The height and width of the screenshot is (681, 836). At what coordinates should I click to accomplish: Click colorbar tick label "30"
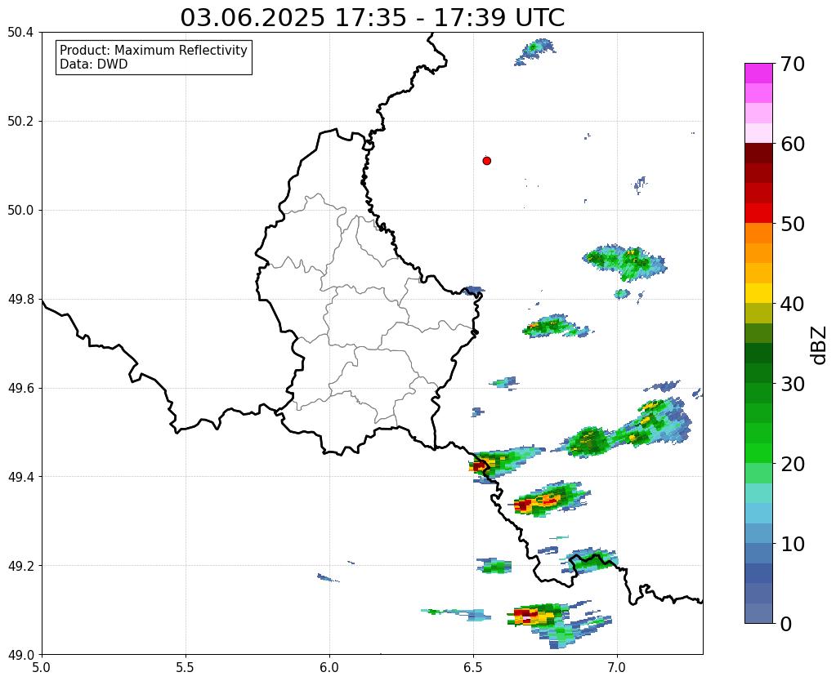click(793, 384)
